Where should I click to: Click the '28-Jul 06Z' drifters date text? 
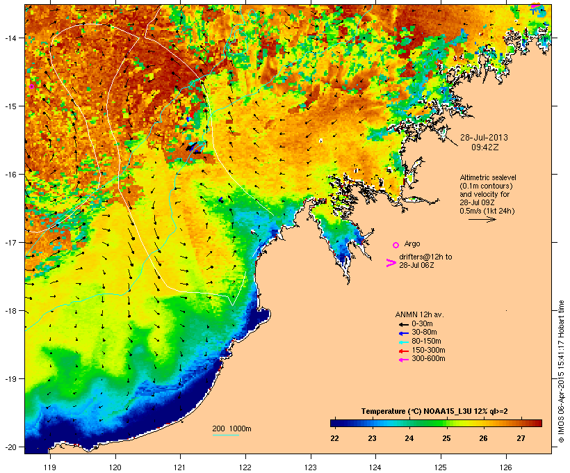(416, 265)
